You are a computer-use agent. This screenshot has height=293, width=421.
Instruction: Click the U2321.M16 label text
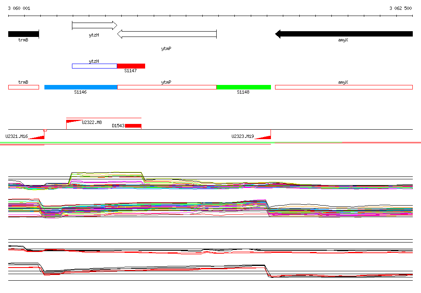pos(16,136)
